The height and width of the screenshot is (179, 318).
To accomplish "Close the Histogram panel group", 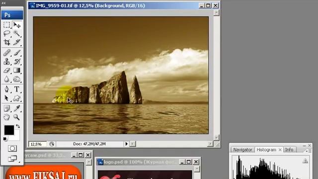I will [309, 146].
